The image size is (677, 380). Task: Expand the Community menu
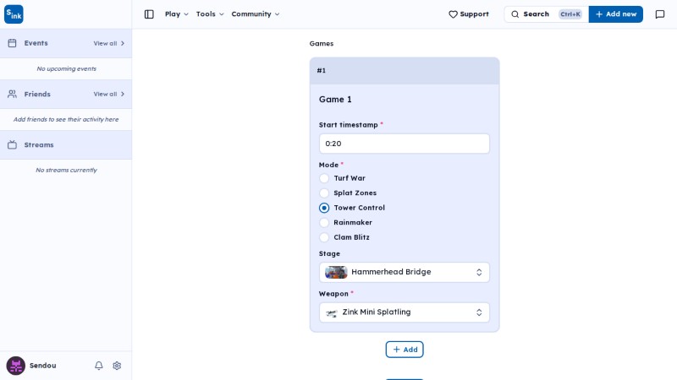[x=256, y=14]
